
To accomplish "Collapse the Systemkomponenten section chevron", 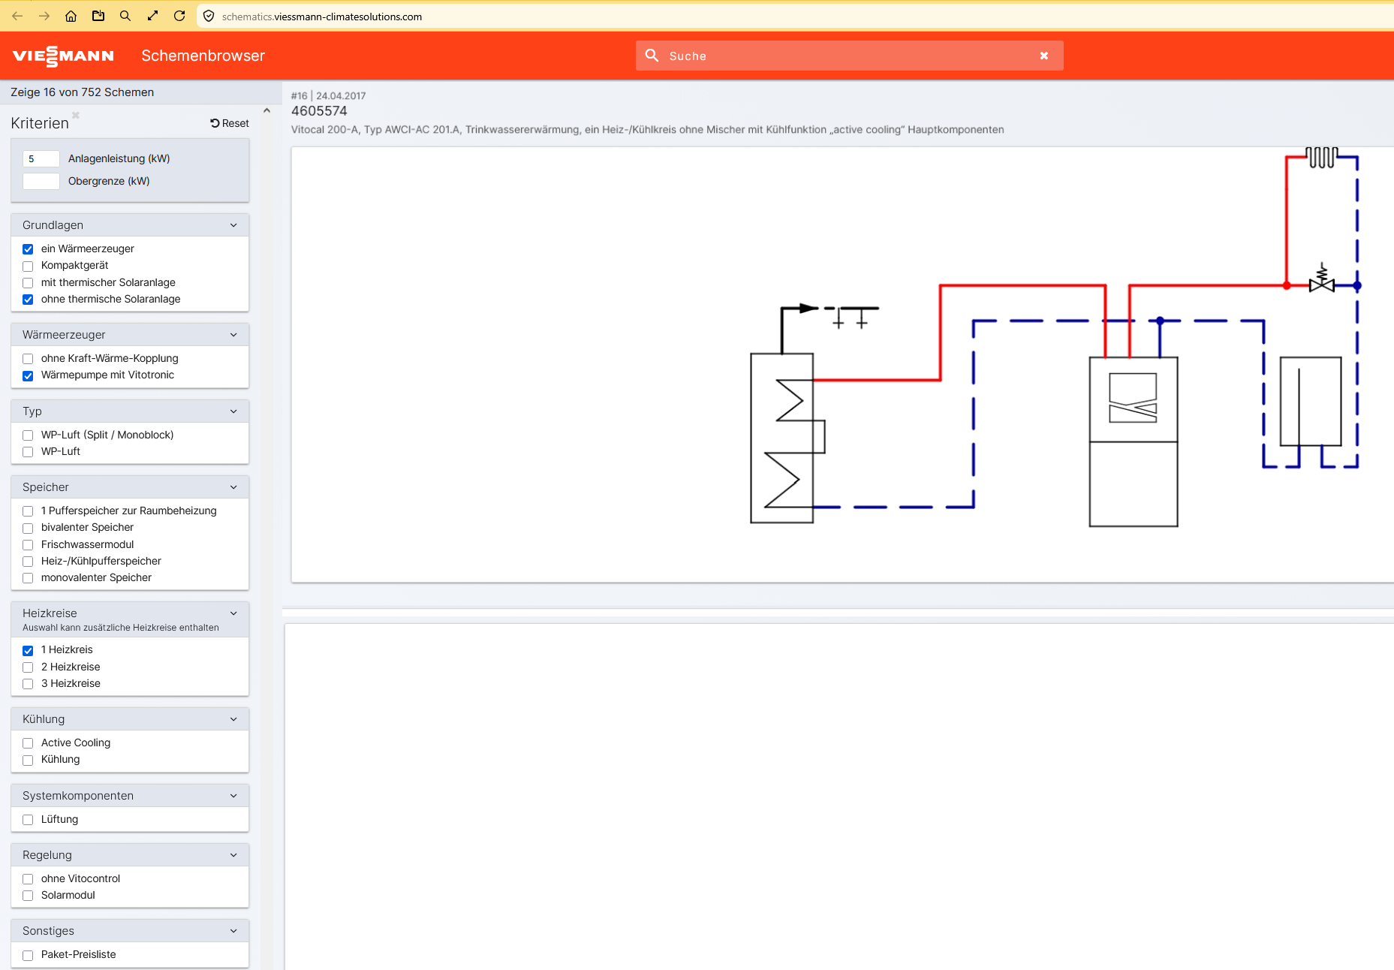I will point(233,796).
